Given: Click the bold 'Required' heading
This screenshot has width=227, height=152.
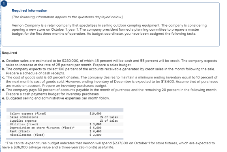Looking at the screenshot, I should pos(9,53).
